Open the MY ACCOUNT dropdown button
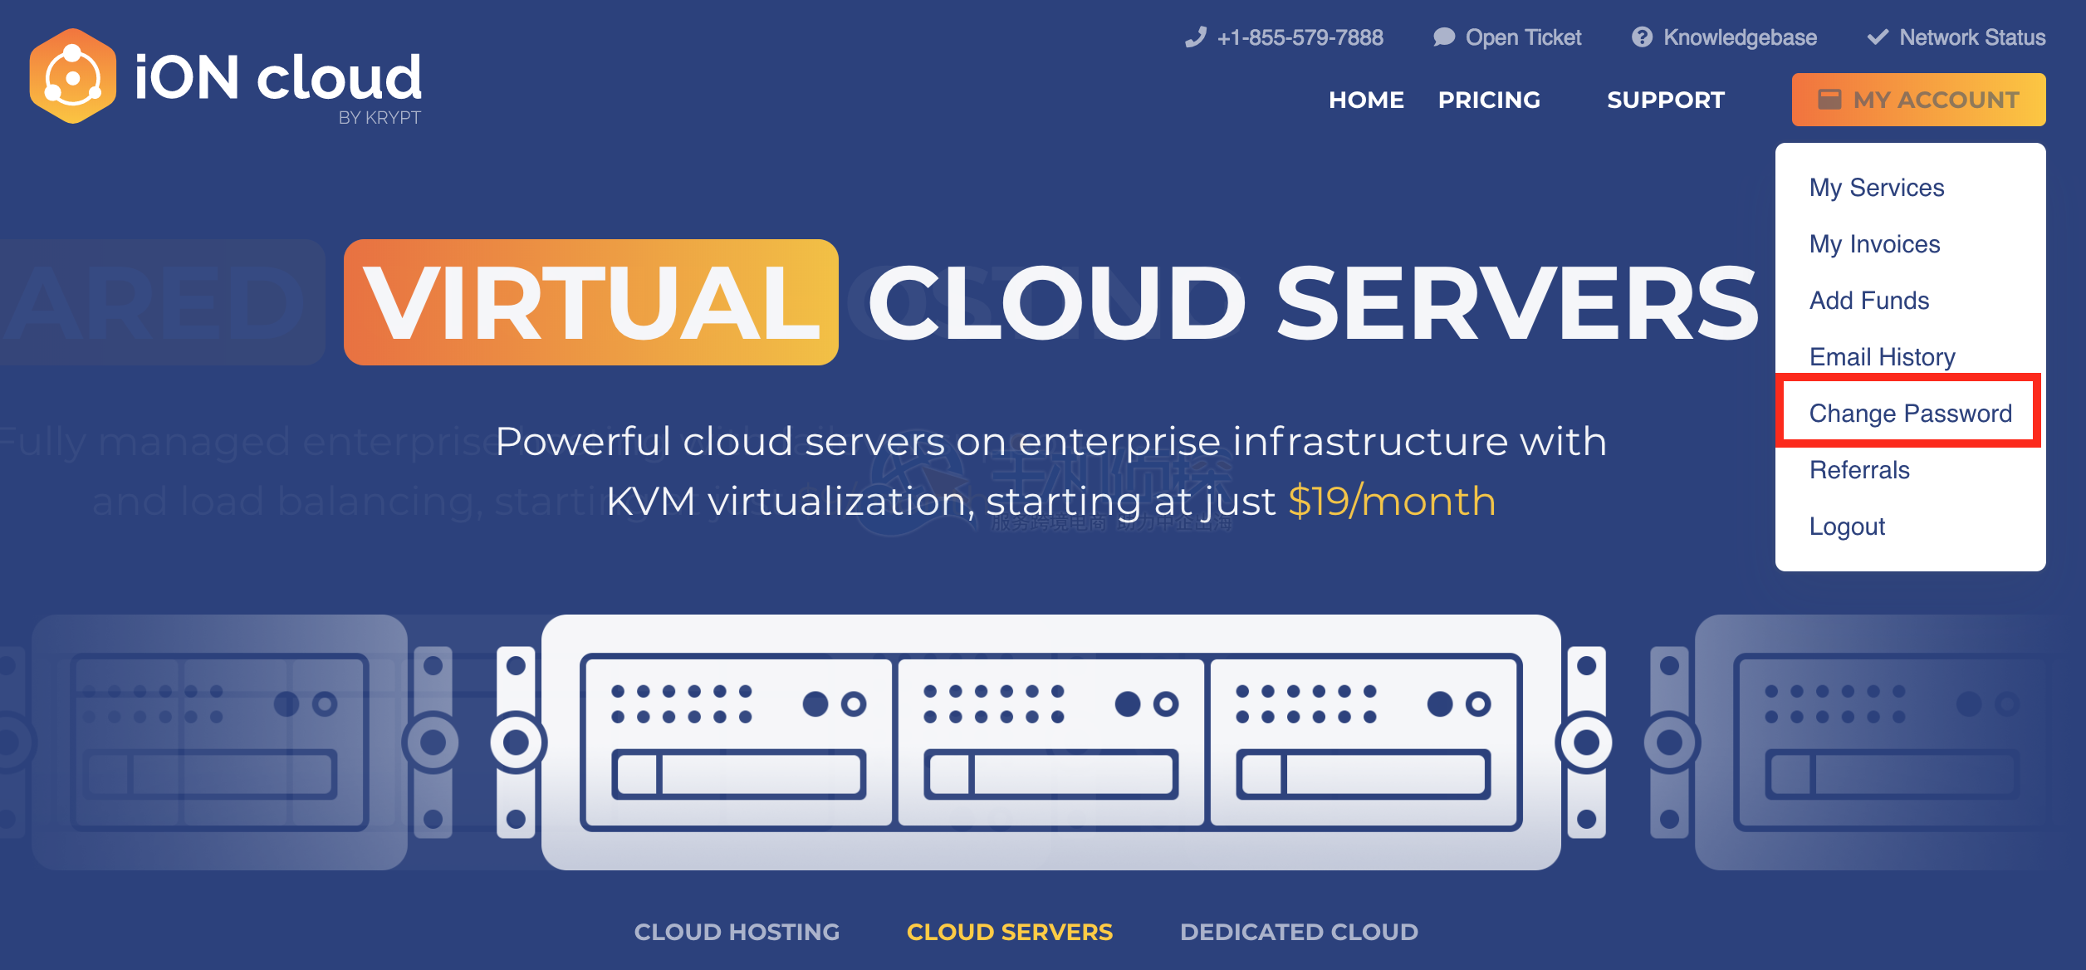 (1918, 100)
